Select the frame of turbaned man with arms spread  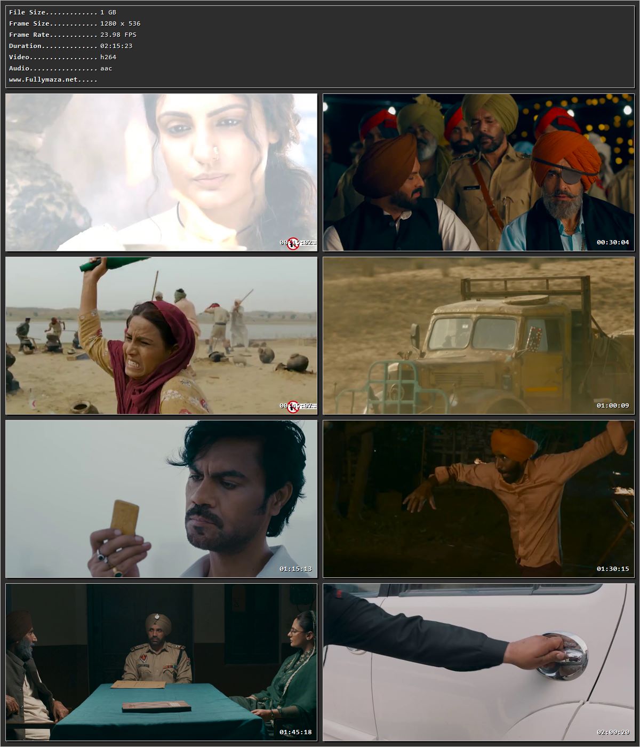[478, 499]
